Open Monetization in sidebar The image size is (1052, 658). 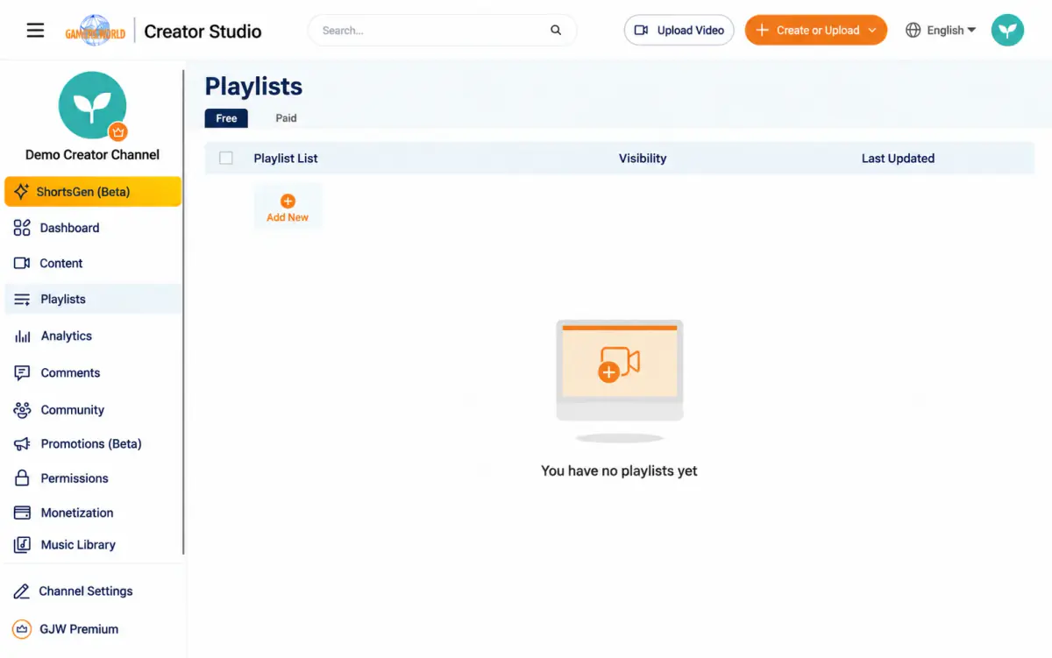(93, 513)
